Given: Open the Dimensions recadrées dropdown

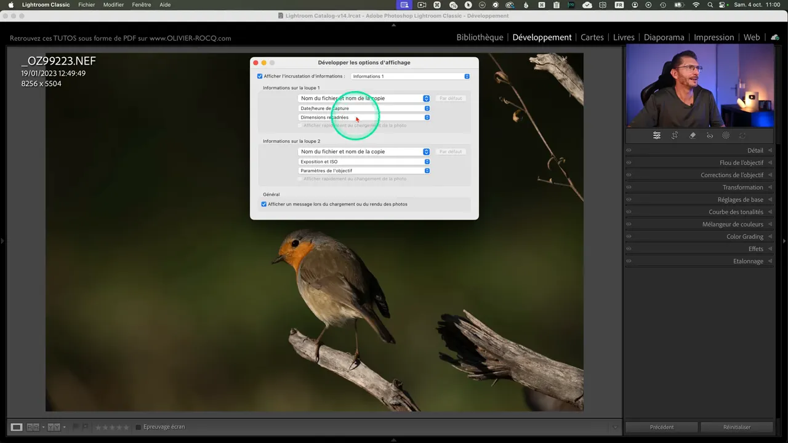Looking at the screenshot, I should [x=364, y=118].
